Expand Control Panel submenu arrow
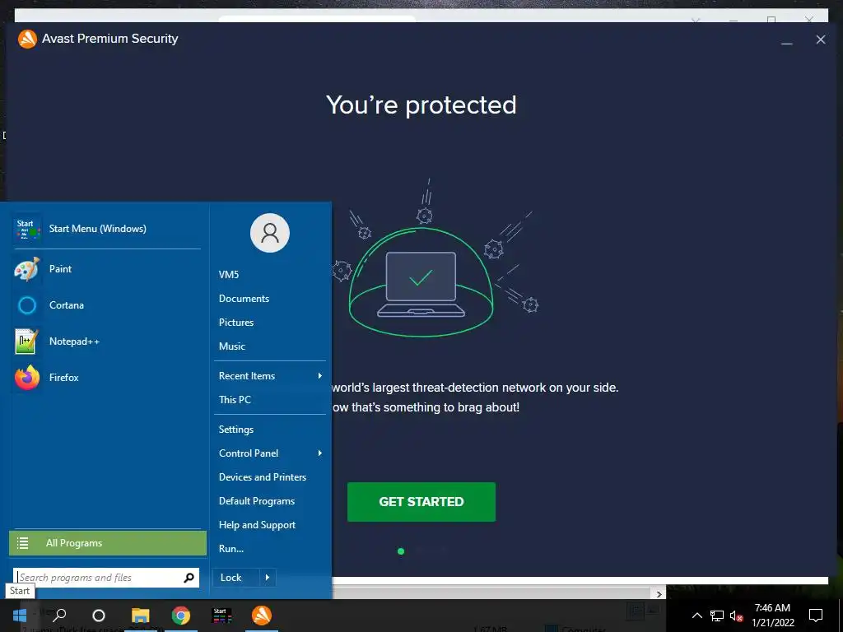 point(320,453)
